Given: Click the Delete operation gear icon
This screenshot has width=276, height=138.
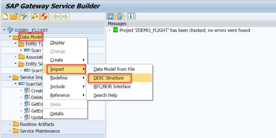Looking at the screenshot, I should [x=27, y=97].
